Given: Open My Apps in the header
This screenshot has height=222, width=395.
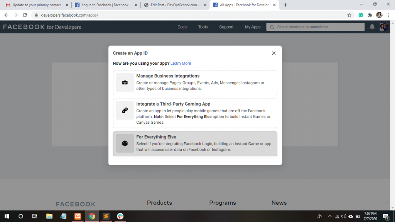Looking at the screenshot, I should coord(252,27).
